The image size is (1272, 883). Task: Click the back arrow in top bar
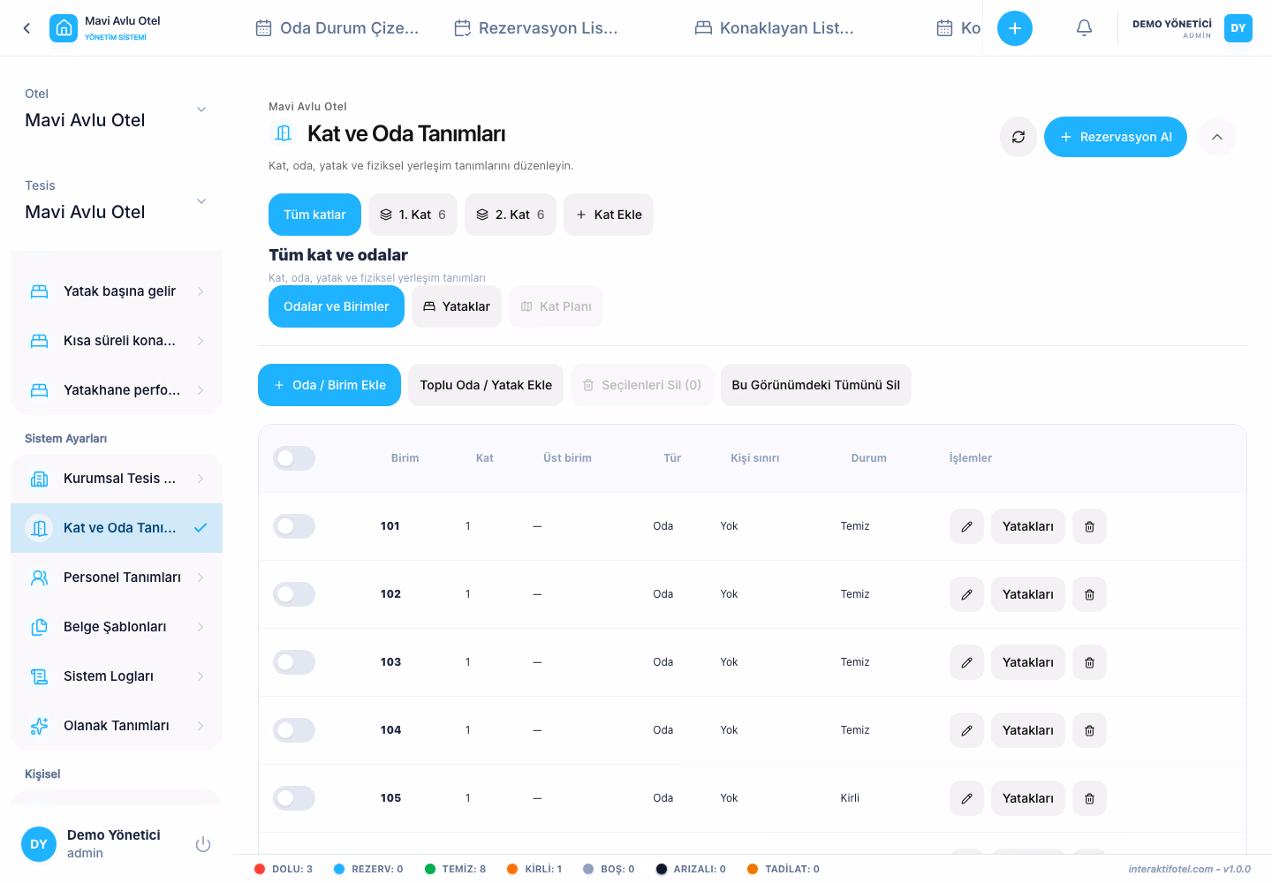pos(26,28)
